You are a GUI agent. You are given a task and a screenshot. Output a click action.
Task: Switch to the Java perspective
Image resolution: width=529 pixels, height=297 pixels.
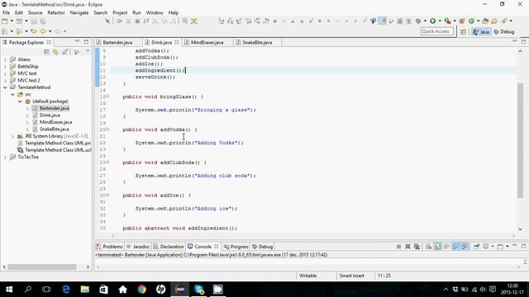[481, 31]
